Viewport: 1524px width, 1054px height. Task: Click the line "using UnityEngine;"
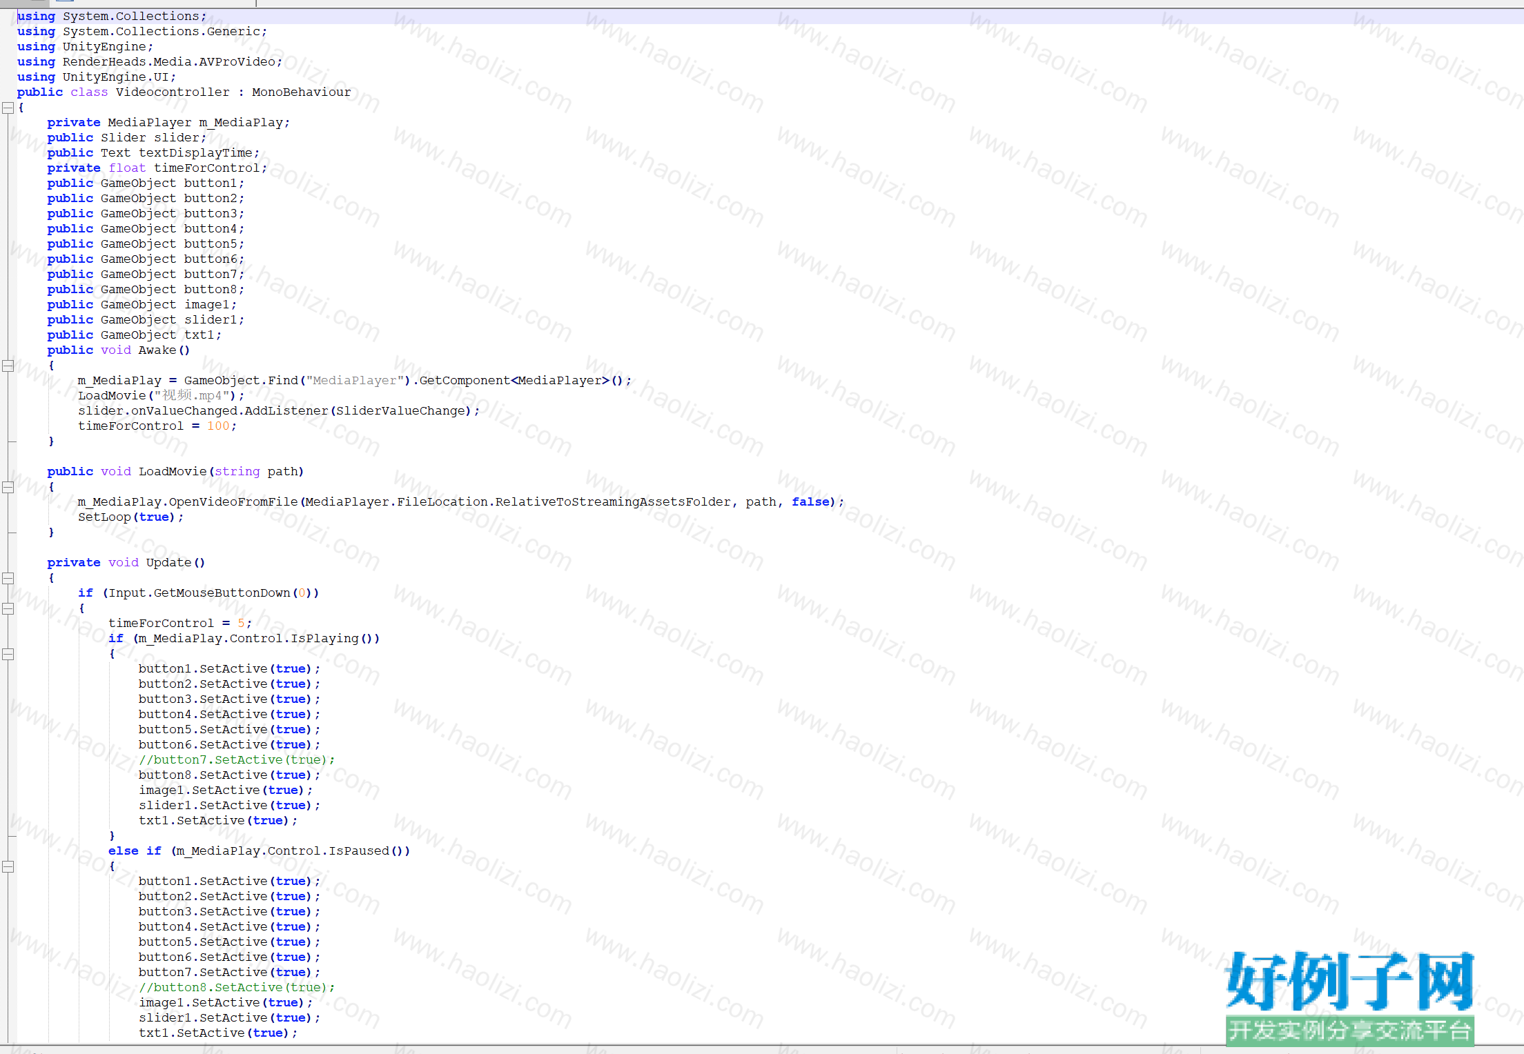click(86, 47)
